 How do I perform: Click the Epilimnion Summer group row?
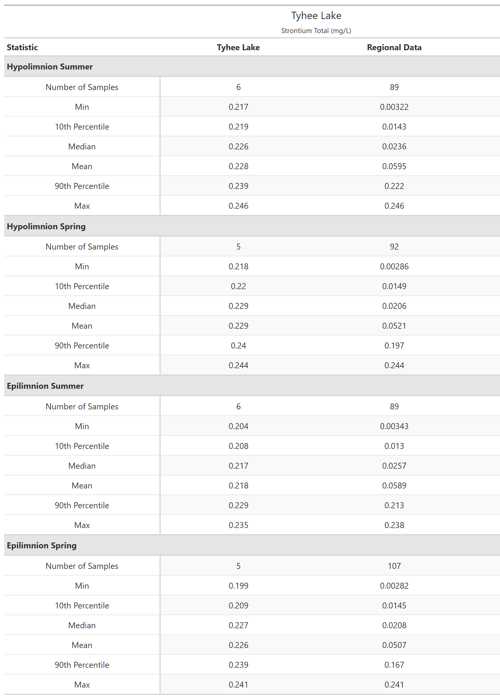click(x=45, y=386)
